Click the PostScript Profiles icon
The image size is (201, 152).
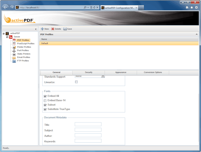pos(14,44)
